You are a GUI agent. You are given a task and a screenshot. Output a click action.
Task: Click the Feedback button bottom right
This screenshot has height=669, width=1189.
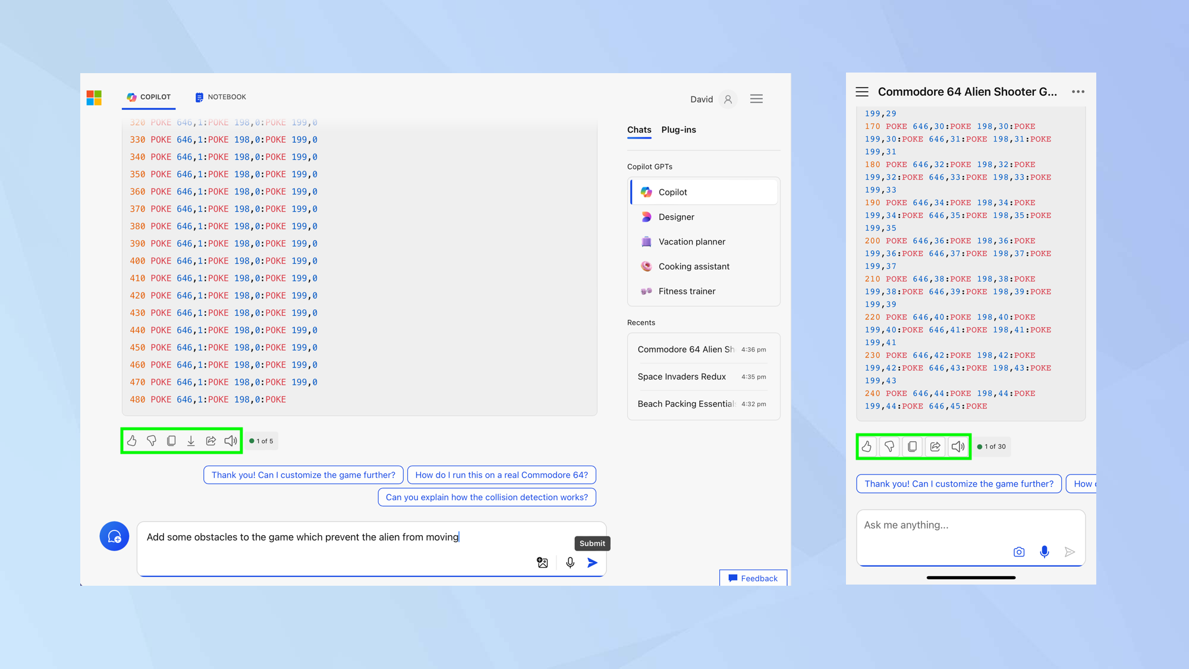click(752, 577)
